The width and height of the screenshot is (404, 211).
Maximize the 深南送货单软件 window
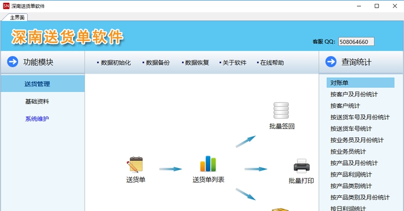[377, 6]
